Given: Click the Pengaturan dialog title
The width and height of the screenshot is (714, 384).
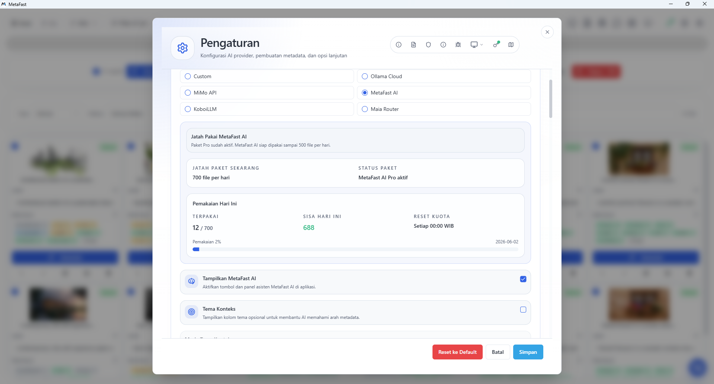Looking at the screenshot, I should 230,43.
